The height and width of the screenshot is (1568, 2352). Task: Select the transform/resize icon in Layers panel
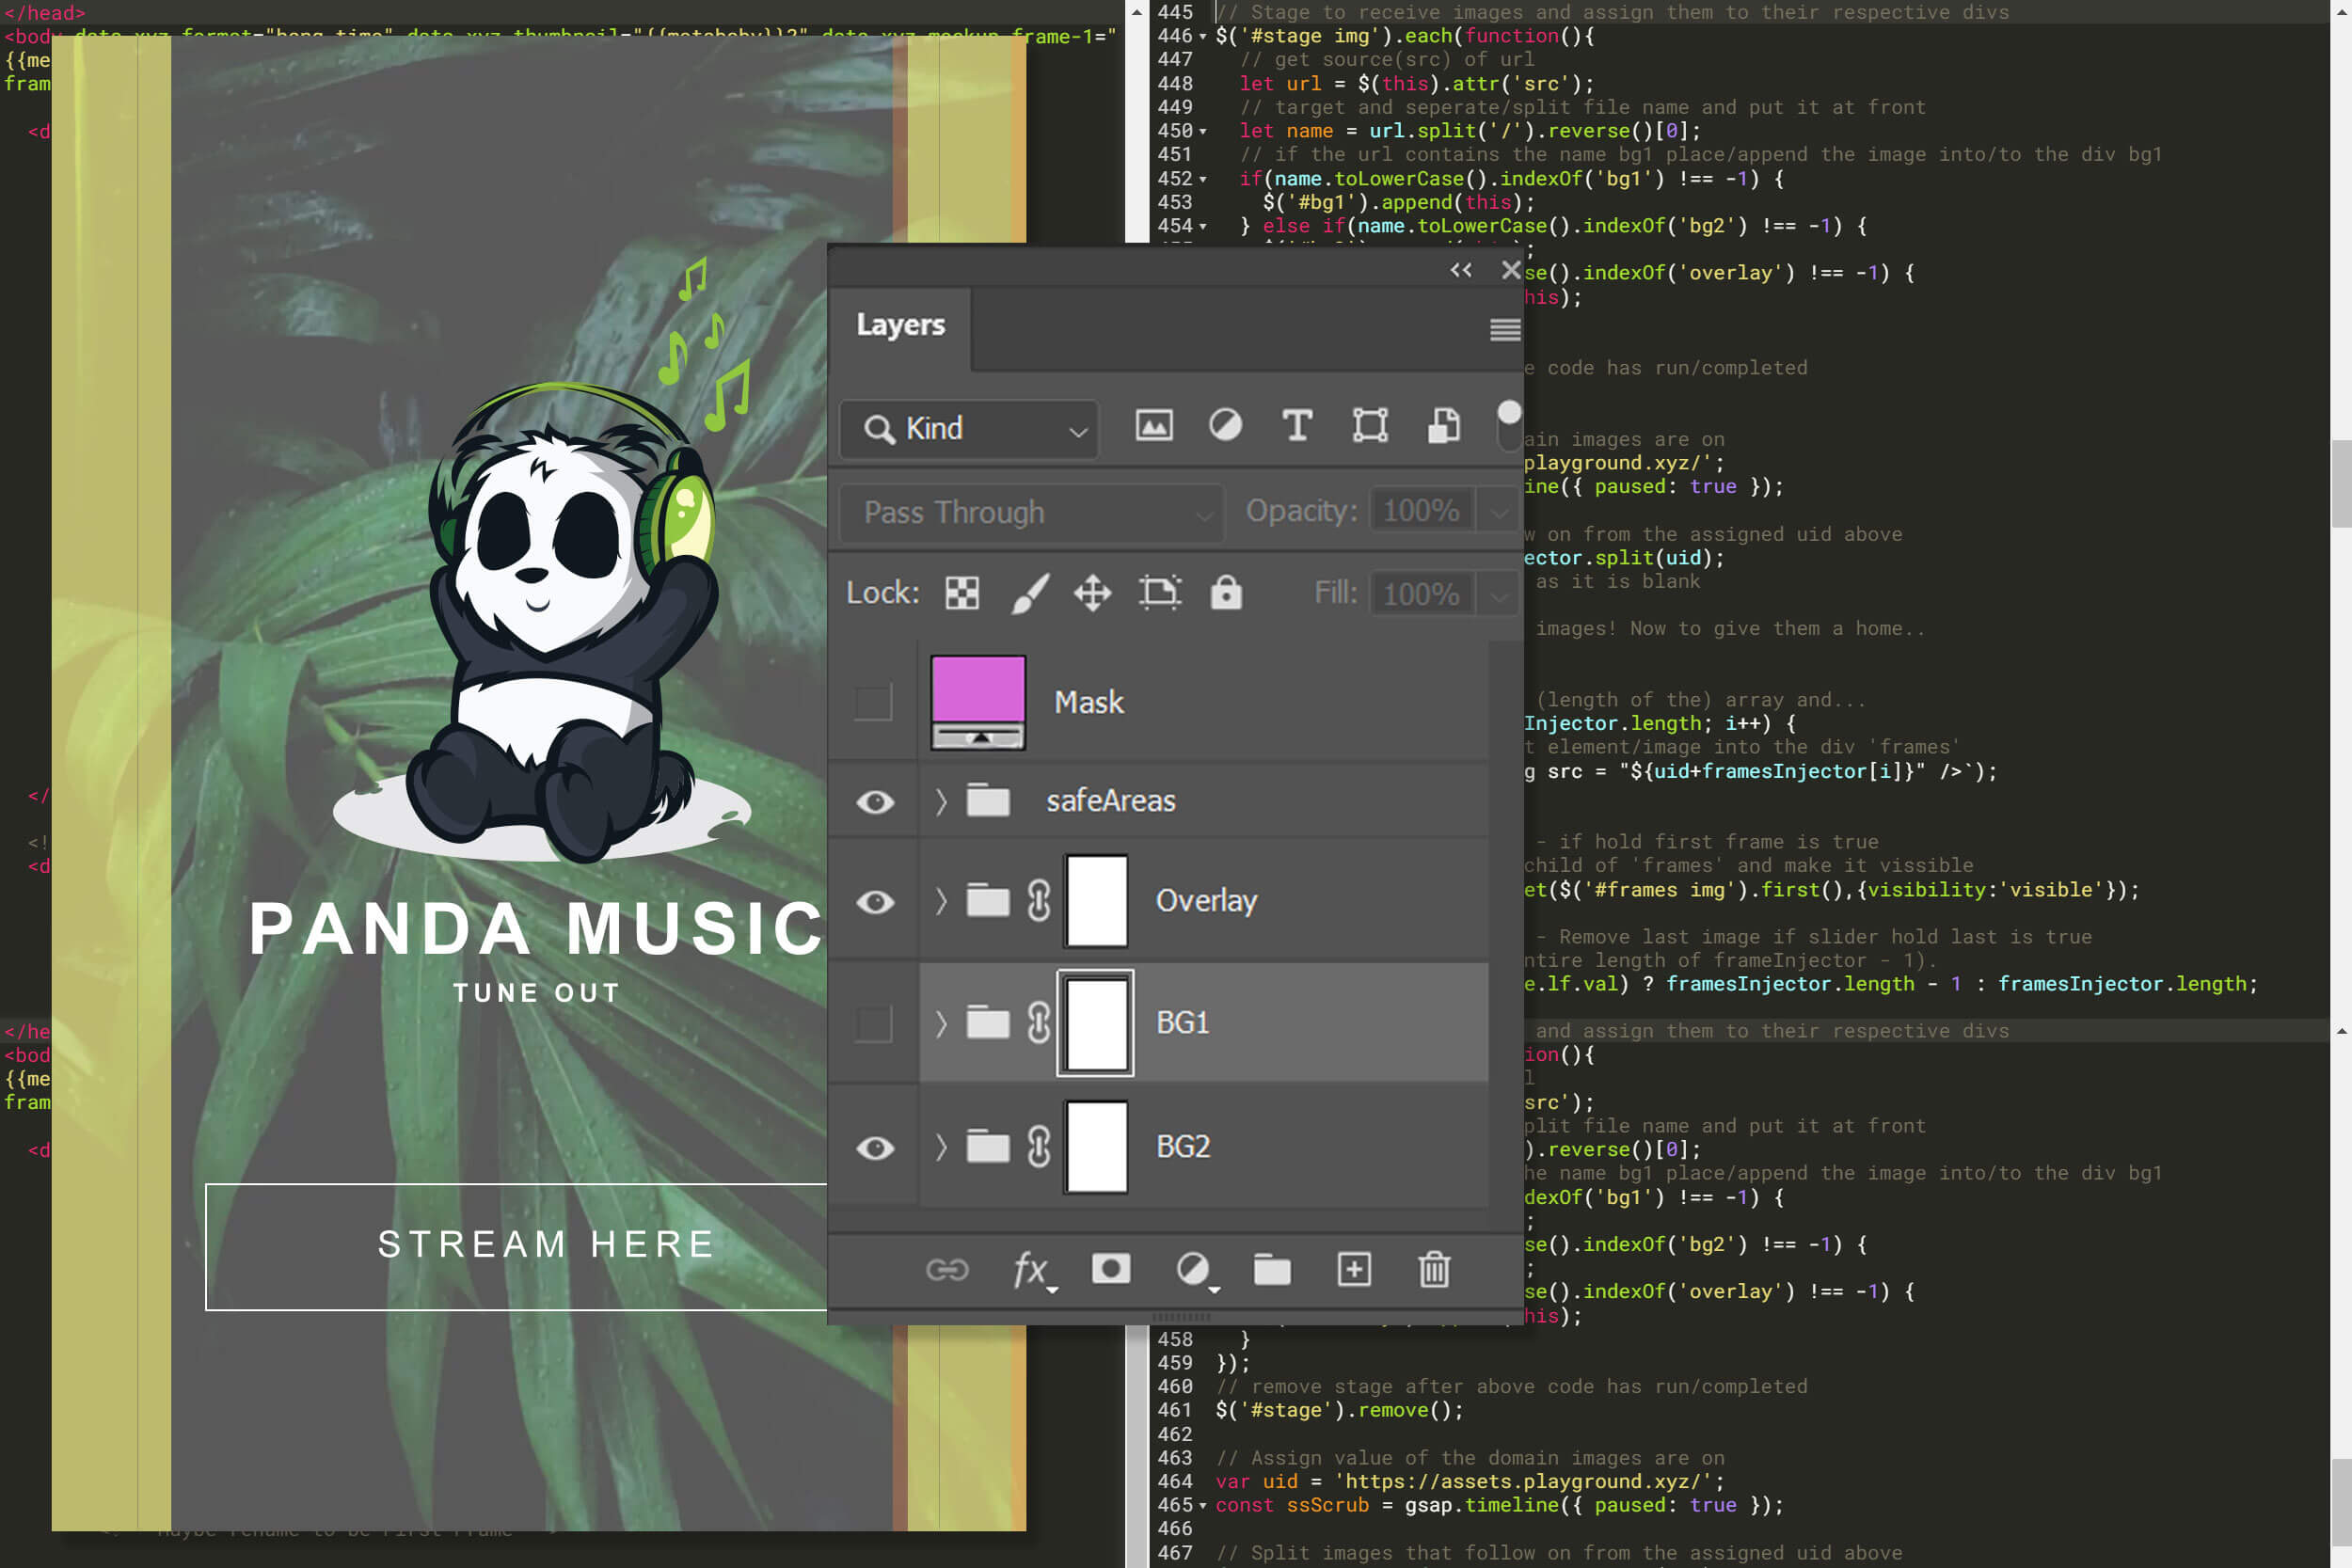(x=1370, y=427)
